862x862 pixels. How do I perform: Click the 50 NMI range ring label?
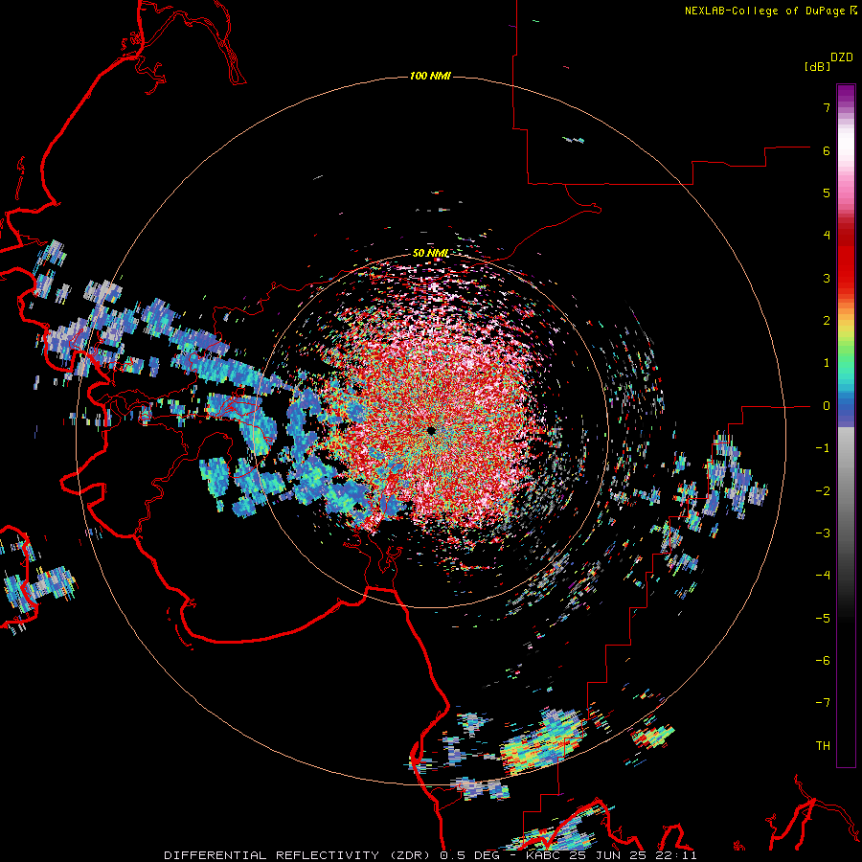pos(430,253)
